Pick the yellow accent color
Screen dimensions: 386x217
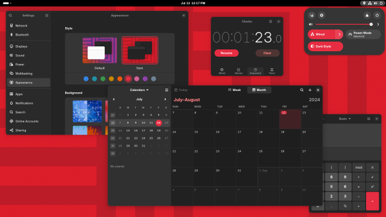(x=112, y=79)
